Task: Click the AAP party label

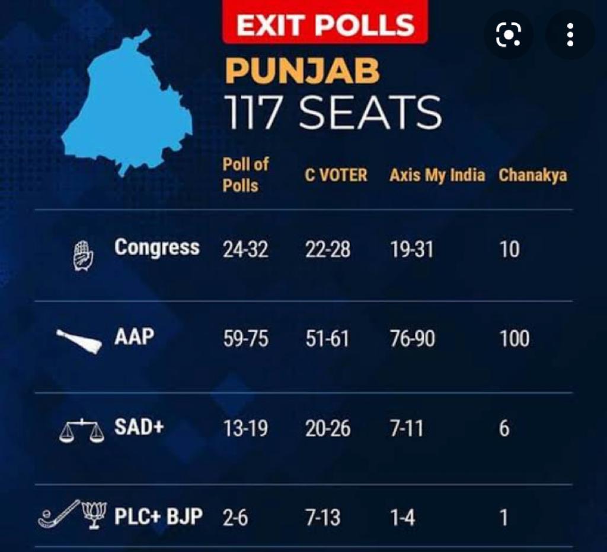Action: click(x=134, y=337)
